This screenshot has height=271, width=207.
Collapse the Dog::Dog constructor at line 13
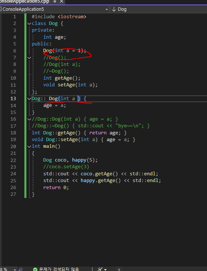coord(29,99)
